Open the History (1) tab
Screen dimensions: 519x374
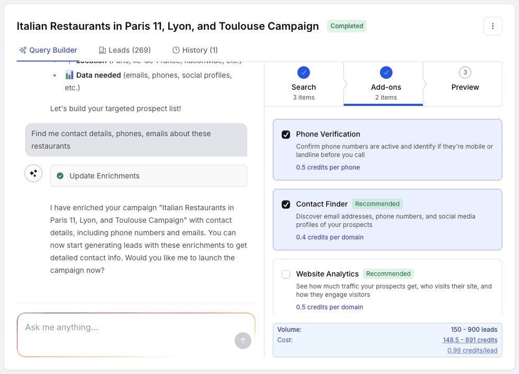(x=195, y=50)
